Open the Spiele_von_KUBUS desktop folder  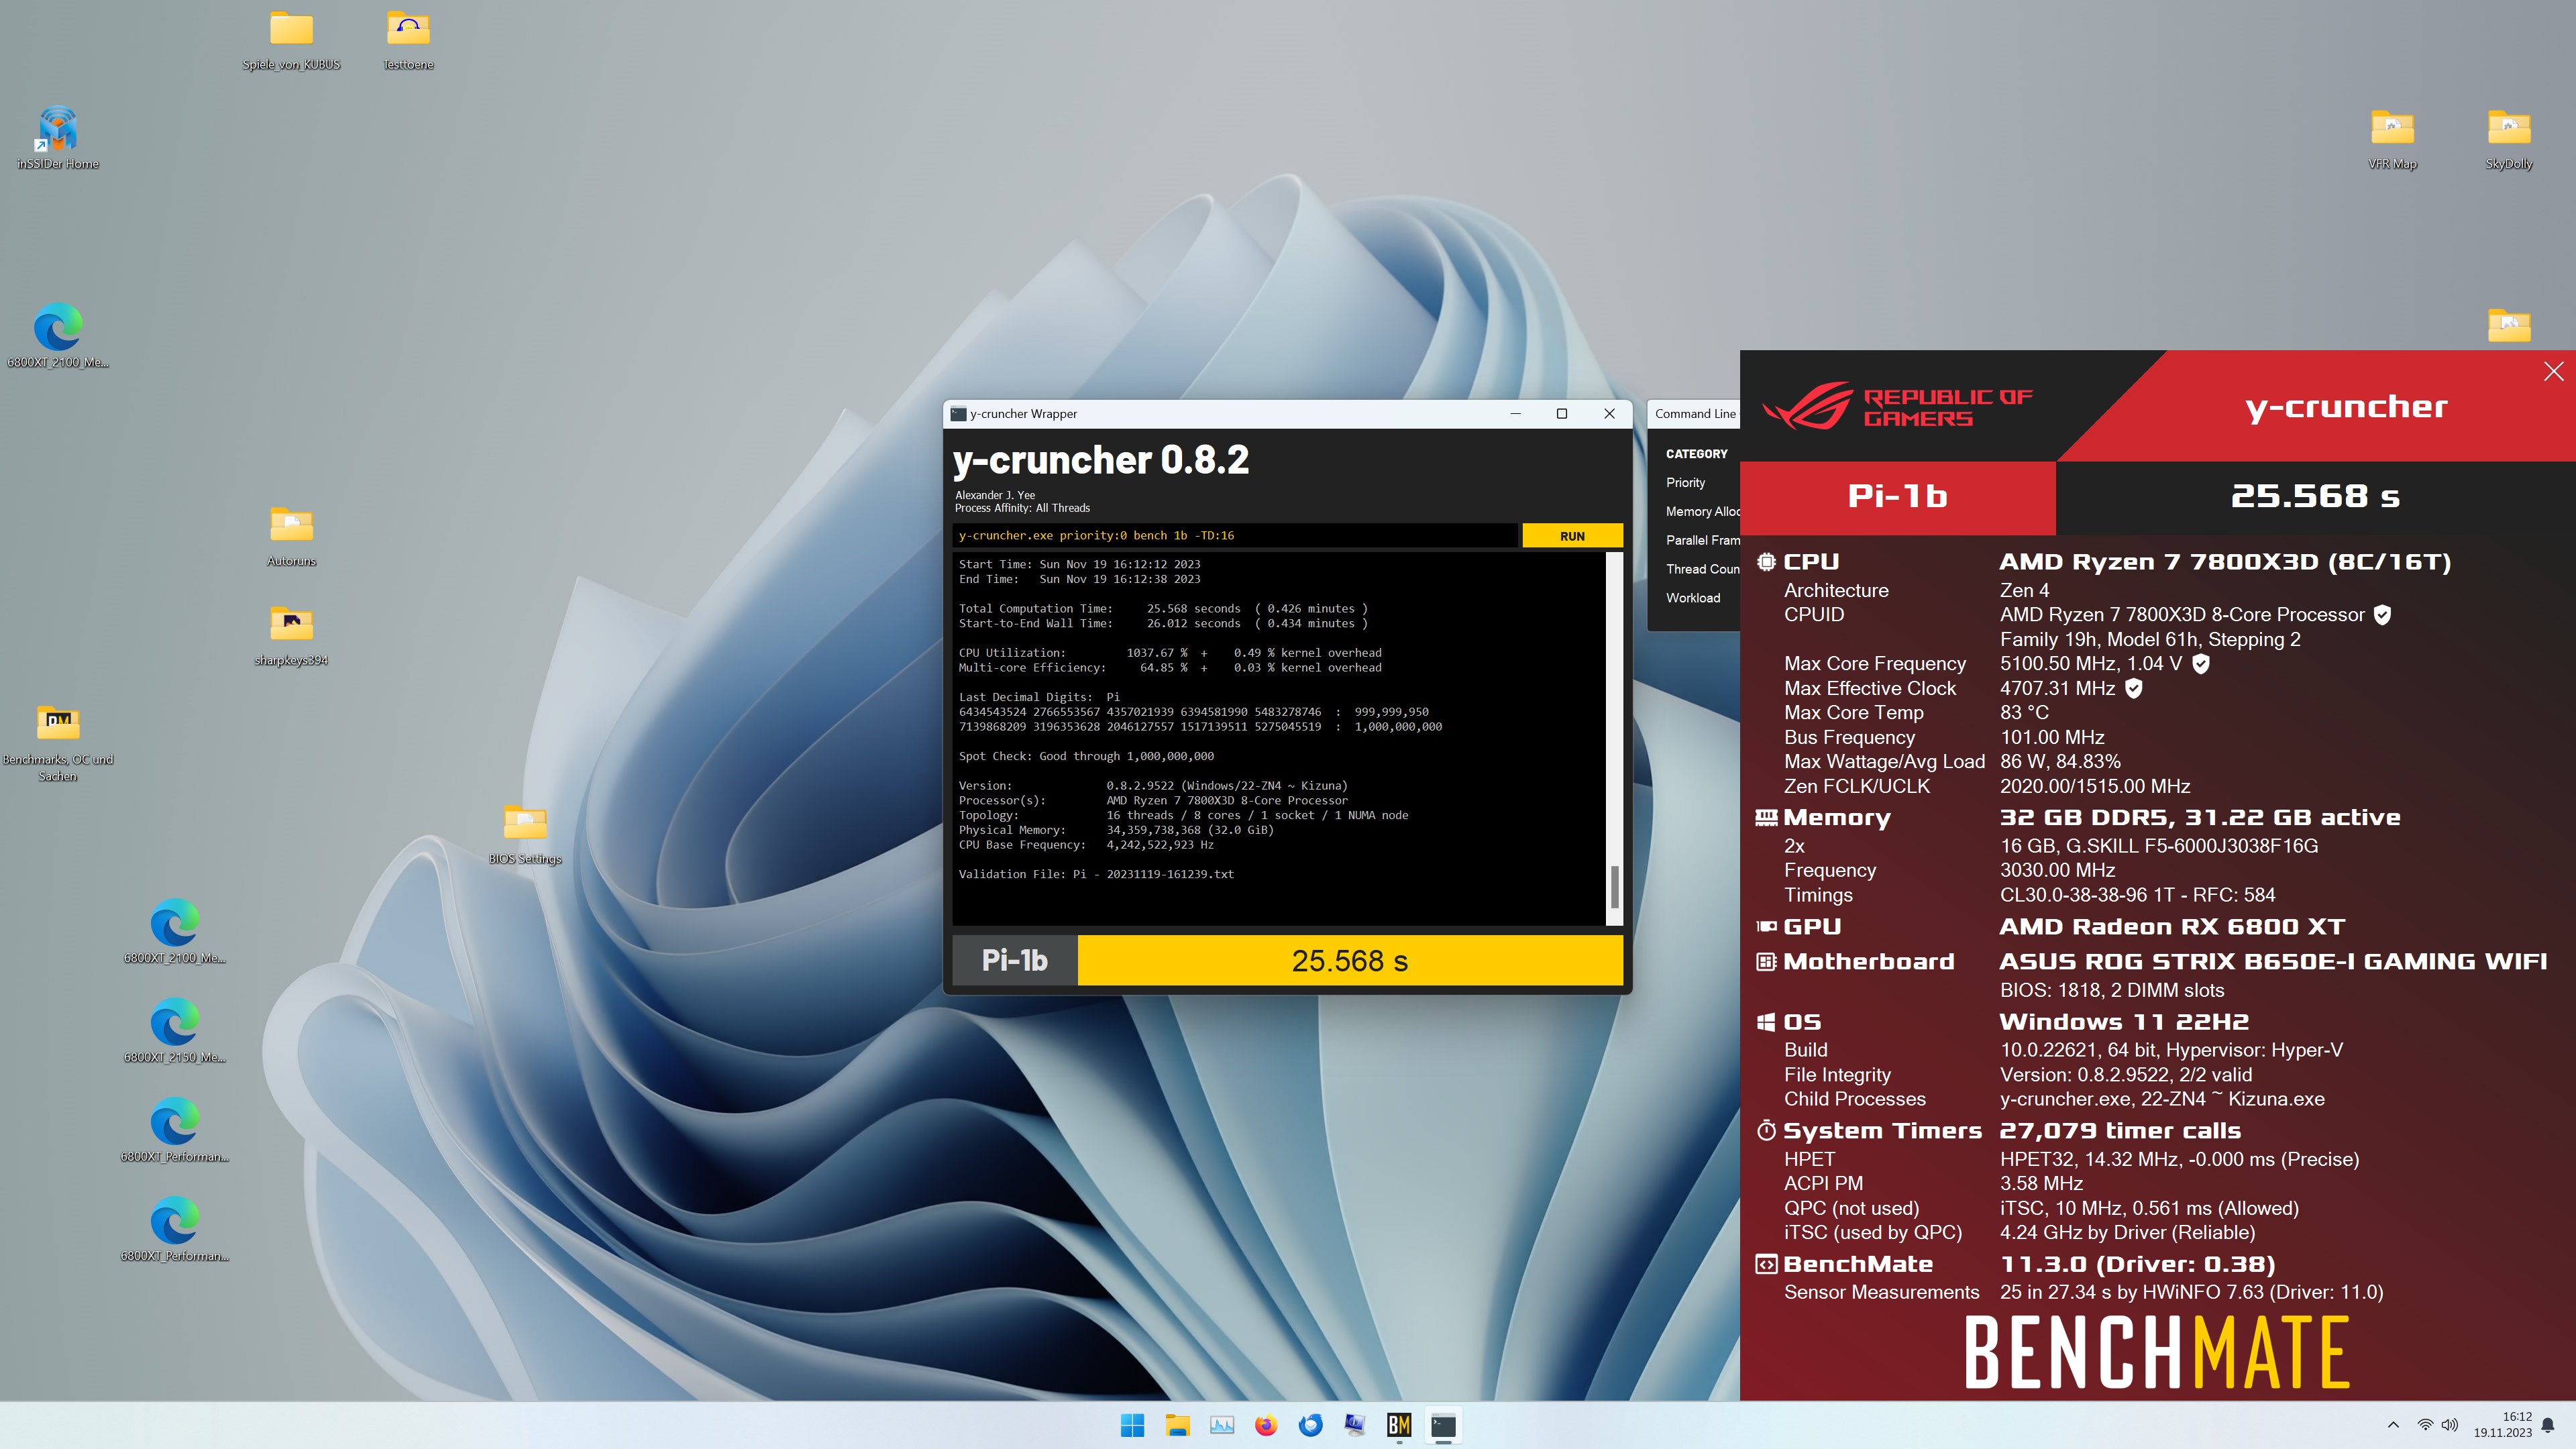coord(291,40)
